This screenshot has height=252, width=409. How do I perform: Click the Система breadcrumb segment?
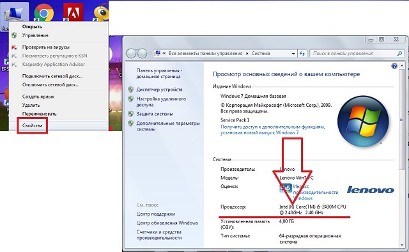tap(261, 53)
